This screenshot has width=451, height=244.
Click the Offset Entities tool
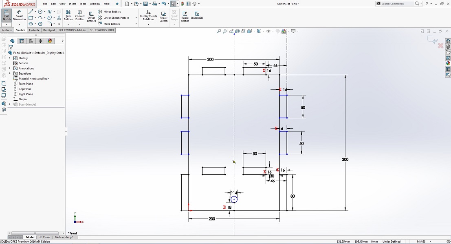(x=91, y=17)
